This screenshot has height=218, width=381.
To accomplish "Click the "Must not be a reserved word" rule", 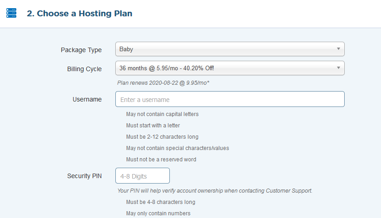I will 161,160.
